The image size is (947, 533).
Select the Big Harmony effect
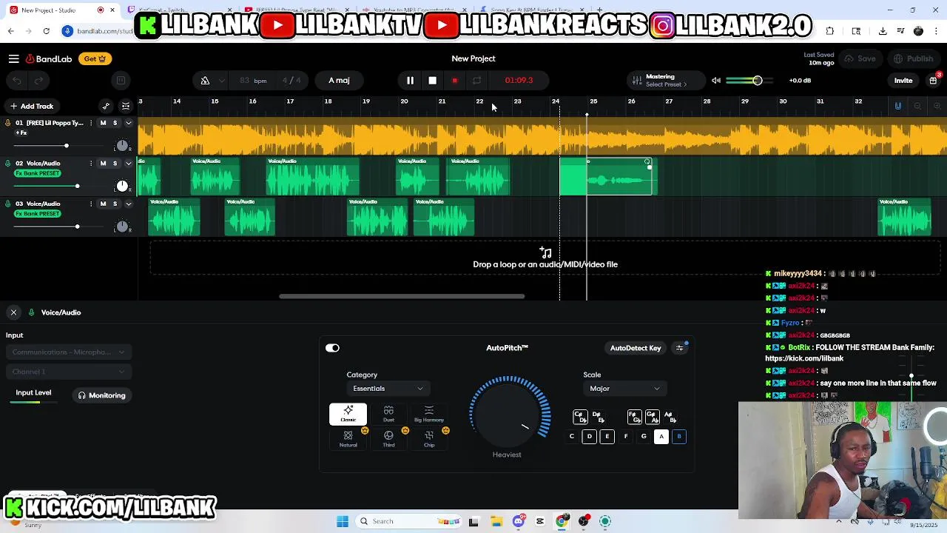[429, 414]
